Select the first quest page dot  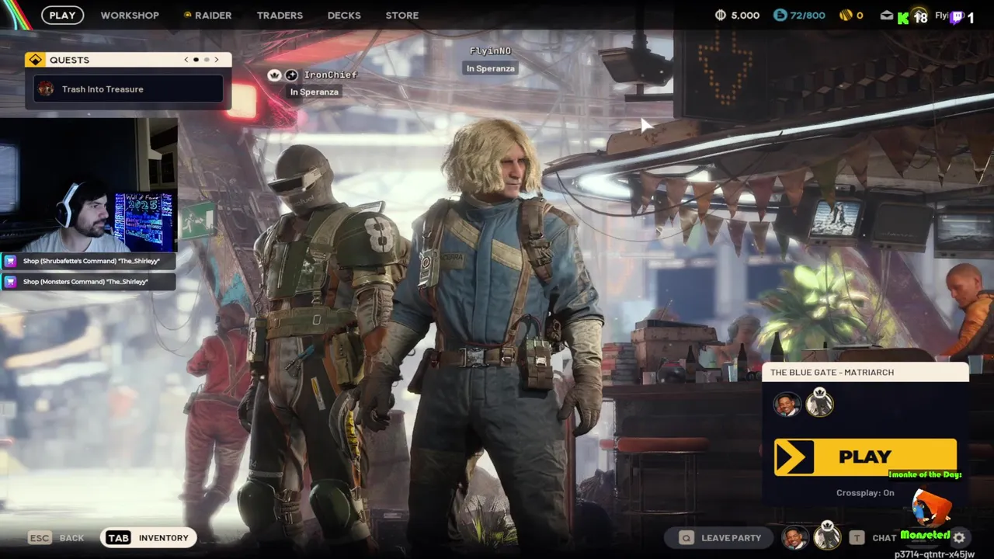196,60
